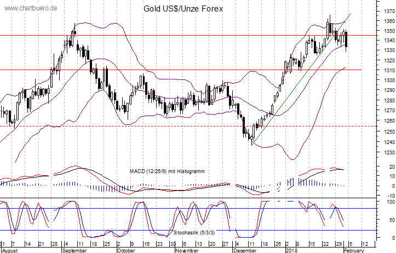The width and height of the screenshot is (396, 253).
Task: Select the Stochastik (5/3/3) indicator label
Action: (x=195, y=232)
